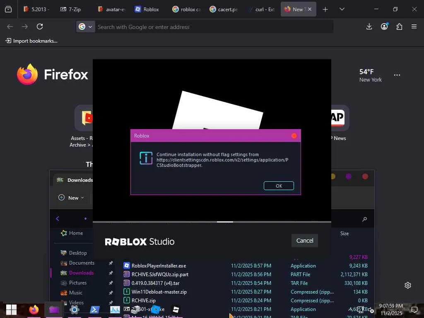
Task: Switch to the Roblox browser tab
Action: tap(147, 9)
